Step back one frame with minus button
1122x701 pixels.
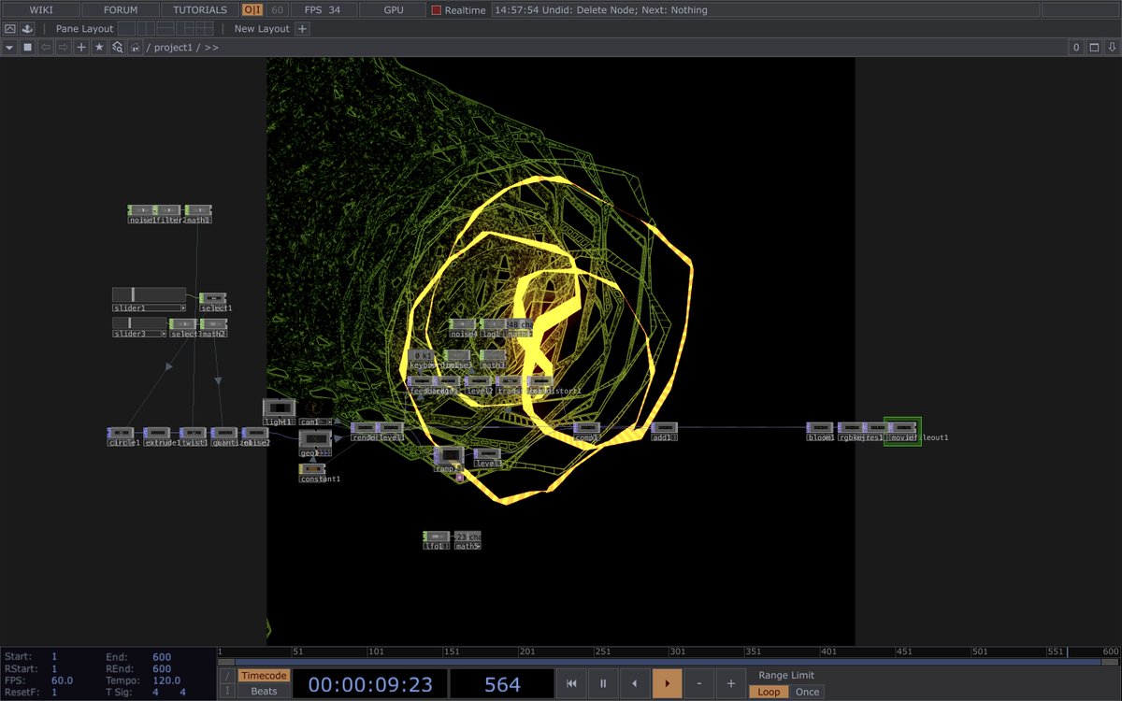(698, 683)
